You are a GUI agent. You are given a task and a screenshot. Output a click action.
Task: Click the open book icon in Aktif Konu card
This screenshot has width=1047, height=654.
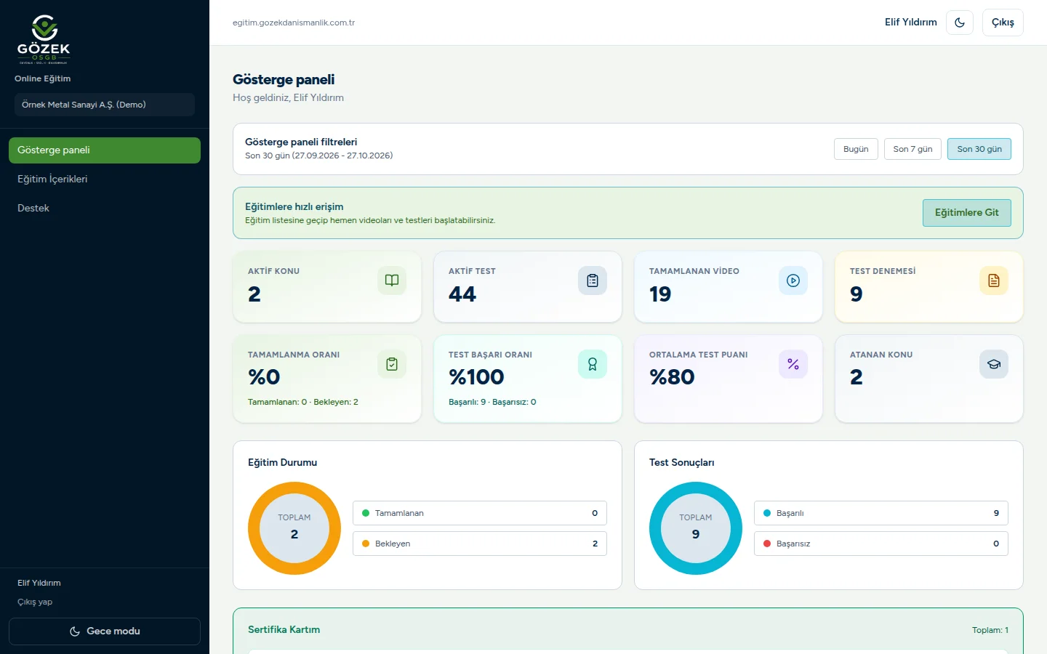coord(392,280)
